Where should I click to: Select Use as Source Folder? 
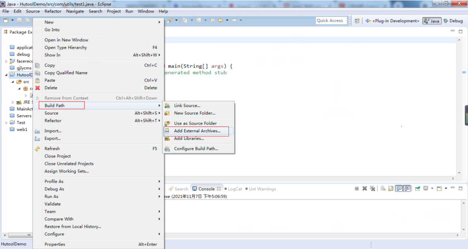pyautogui.click(x=198, y=123)
